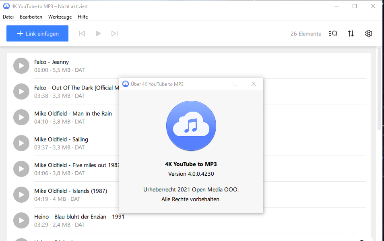Start playback with toolbar play icon
The image size is (384, 241).
pos(99,33)
